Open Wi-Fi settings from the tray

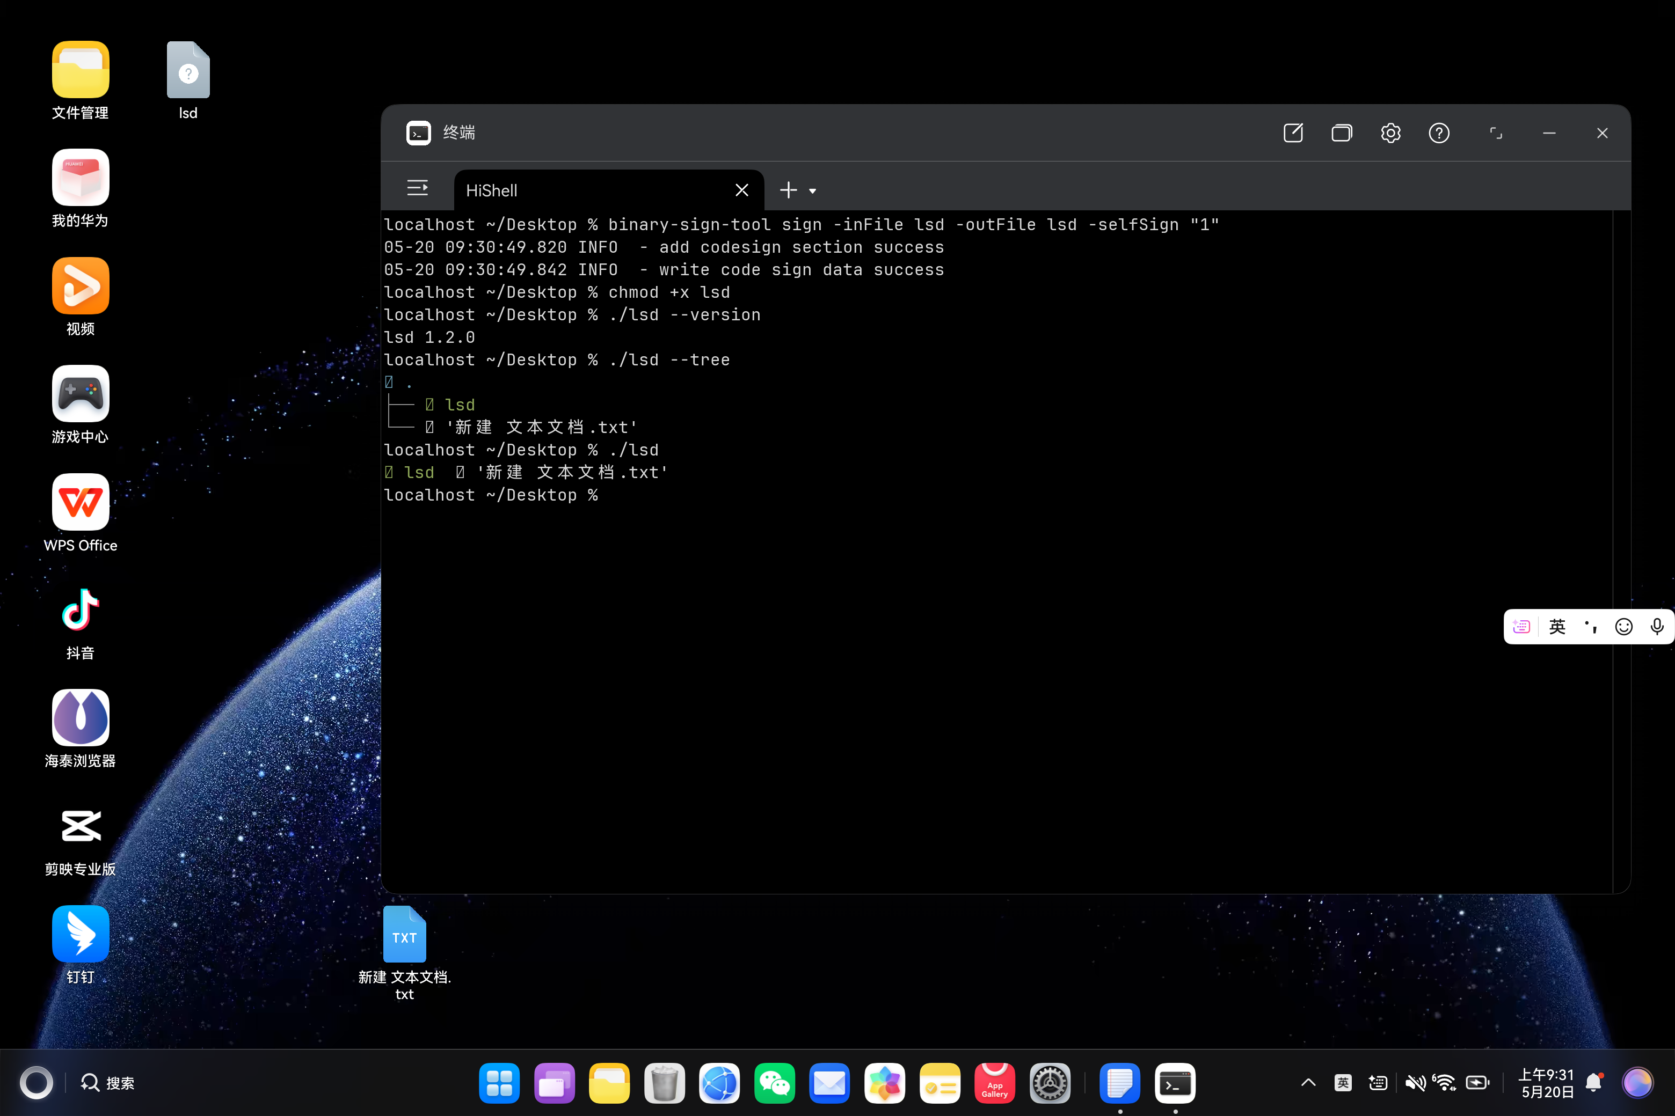[x=1444, y=1083]
